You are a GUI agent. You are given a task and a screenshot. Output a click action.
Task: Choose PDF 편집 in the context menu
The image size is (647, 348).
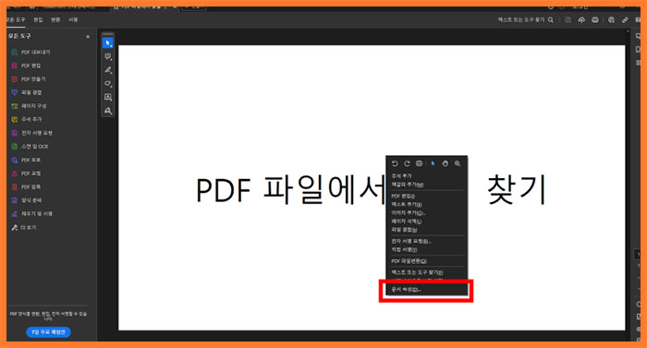coord(403,197)
